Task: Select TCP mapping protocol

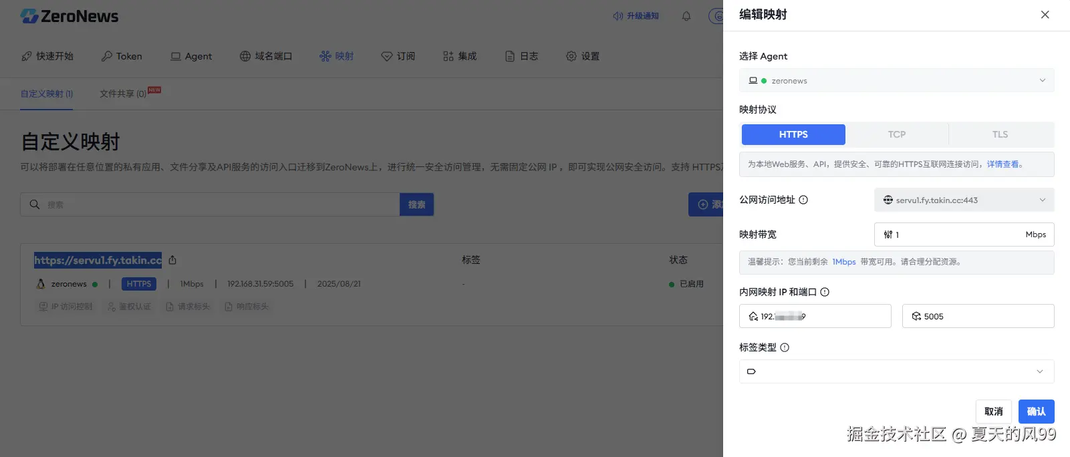Action: [897, 134]
